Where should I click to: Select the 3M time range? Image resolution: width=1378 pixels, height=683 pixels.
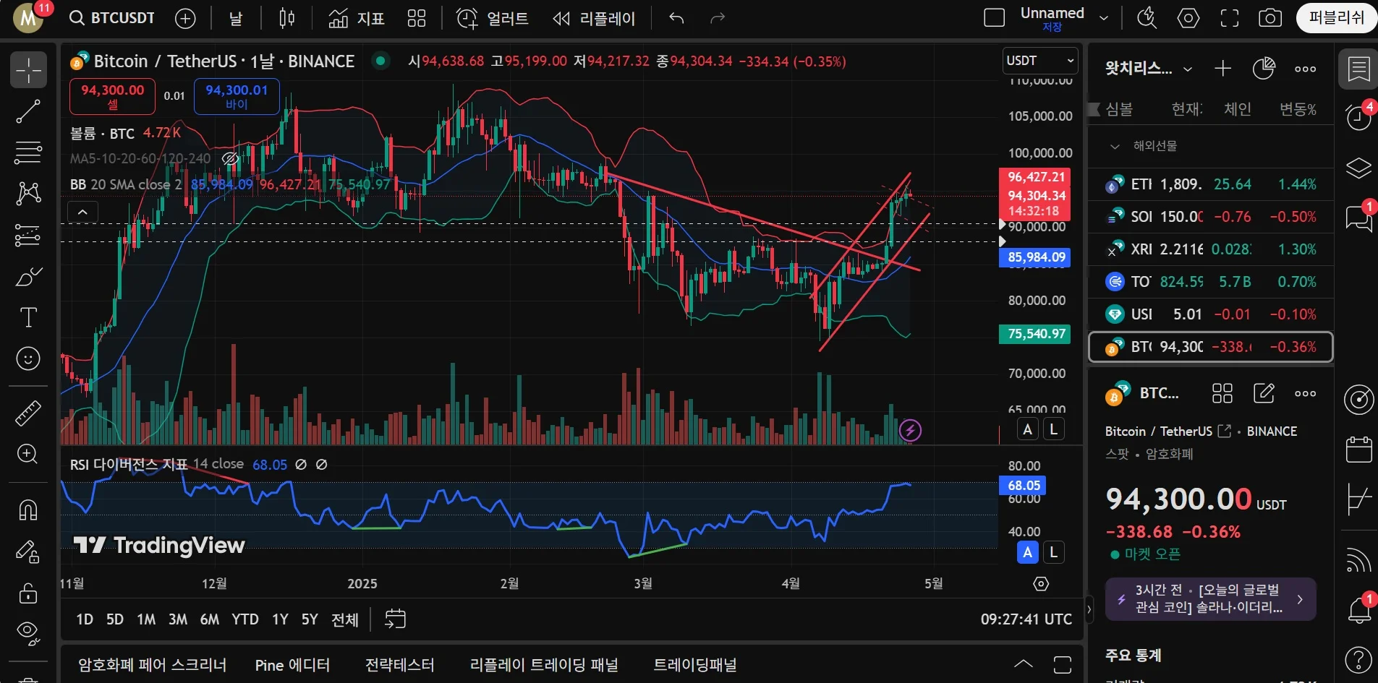click(177, 619)
